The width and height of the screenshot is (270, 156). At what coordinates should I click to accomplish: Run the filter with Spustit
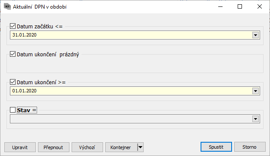pos(216,147)
